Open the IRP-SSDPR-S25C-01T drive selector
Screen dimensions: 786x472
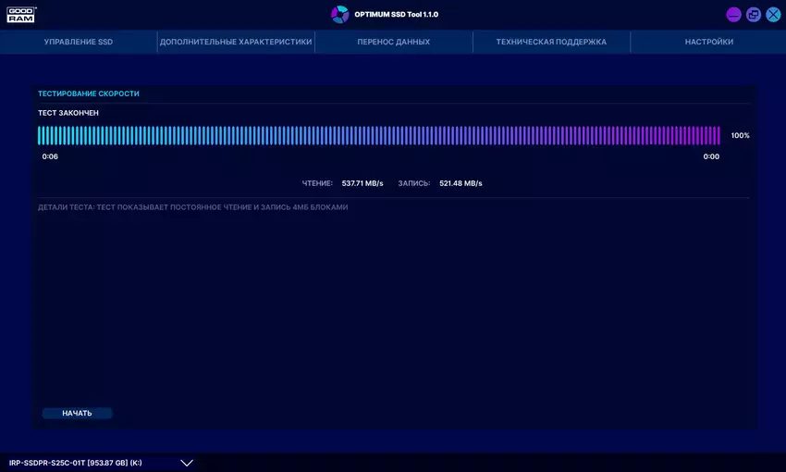[x=76, y=463]
